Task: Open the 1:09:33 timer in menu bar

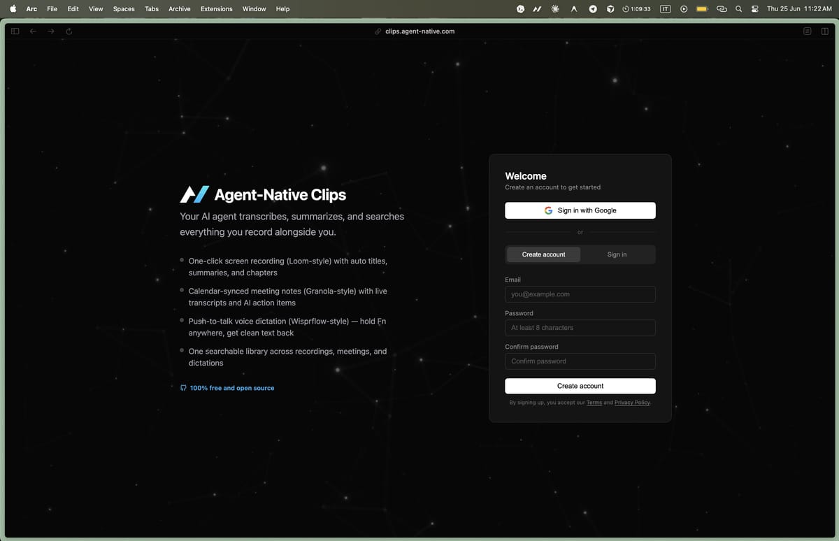Action: [x=636, y=9]
